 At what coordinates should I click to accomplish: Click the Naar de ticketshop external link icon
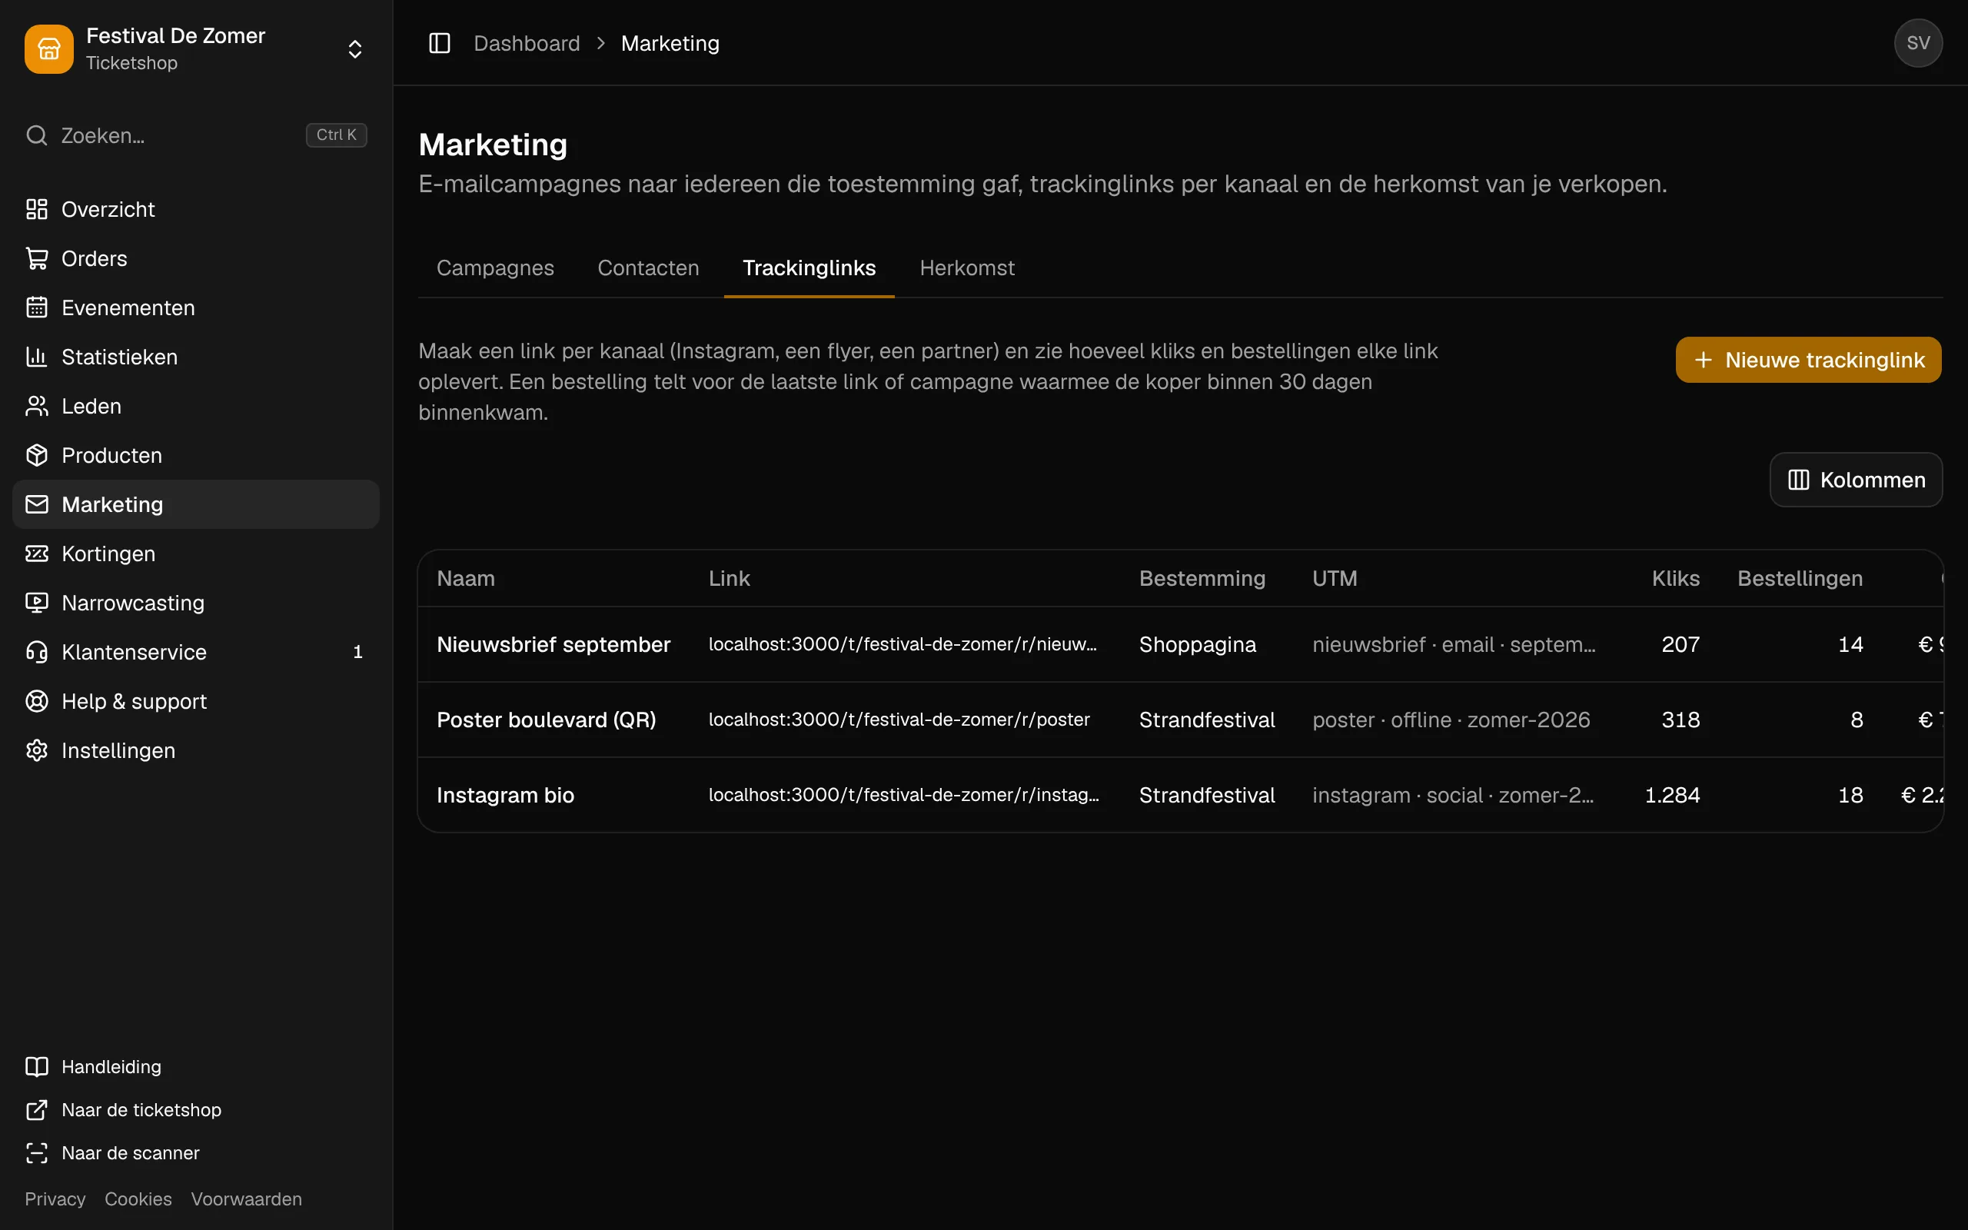point(37,1109)
